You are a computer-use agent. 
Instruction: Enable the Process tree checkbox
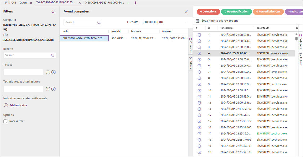[x=5, y=121]
